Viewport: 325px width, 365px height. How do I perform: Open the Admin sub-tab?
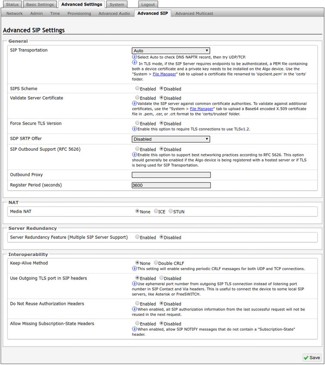pyautogui.click(x=37, y=13)
